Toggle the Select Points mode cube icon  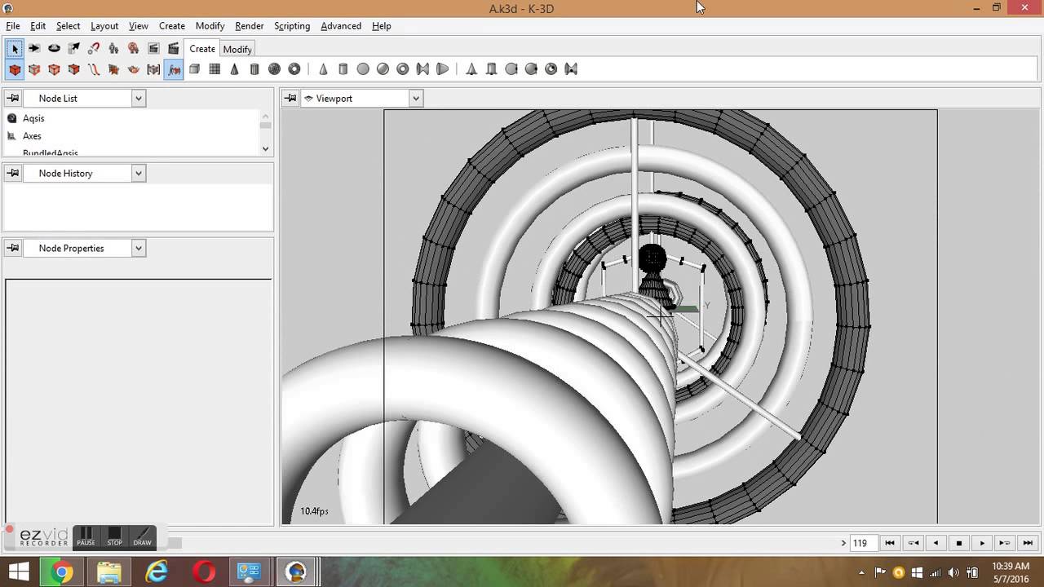click(x=34, y=69)
